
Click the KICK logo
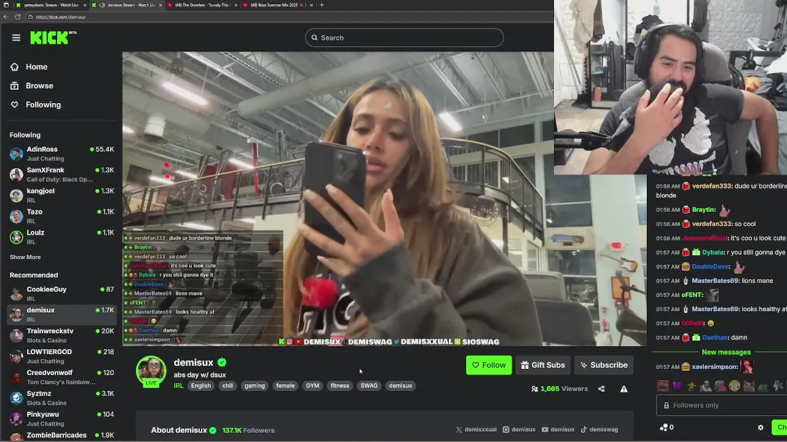click(53, 37)
